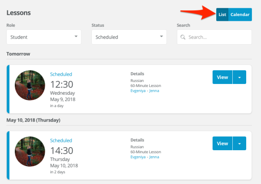This screenshot has width=261, height=184.
Task: Click the Status dropdown caret arrow
Action: click(161, 36)
